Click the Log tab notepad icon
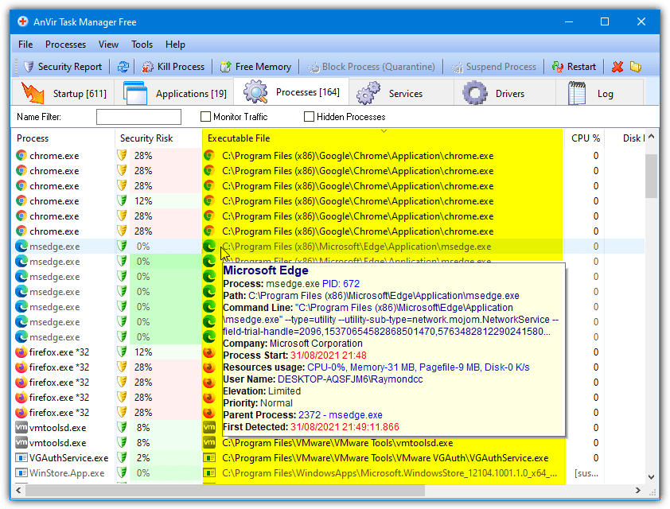 577,93
